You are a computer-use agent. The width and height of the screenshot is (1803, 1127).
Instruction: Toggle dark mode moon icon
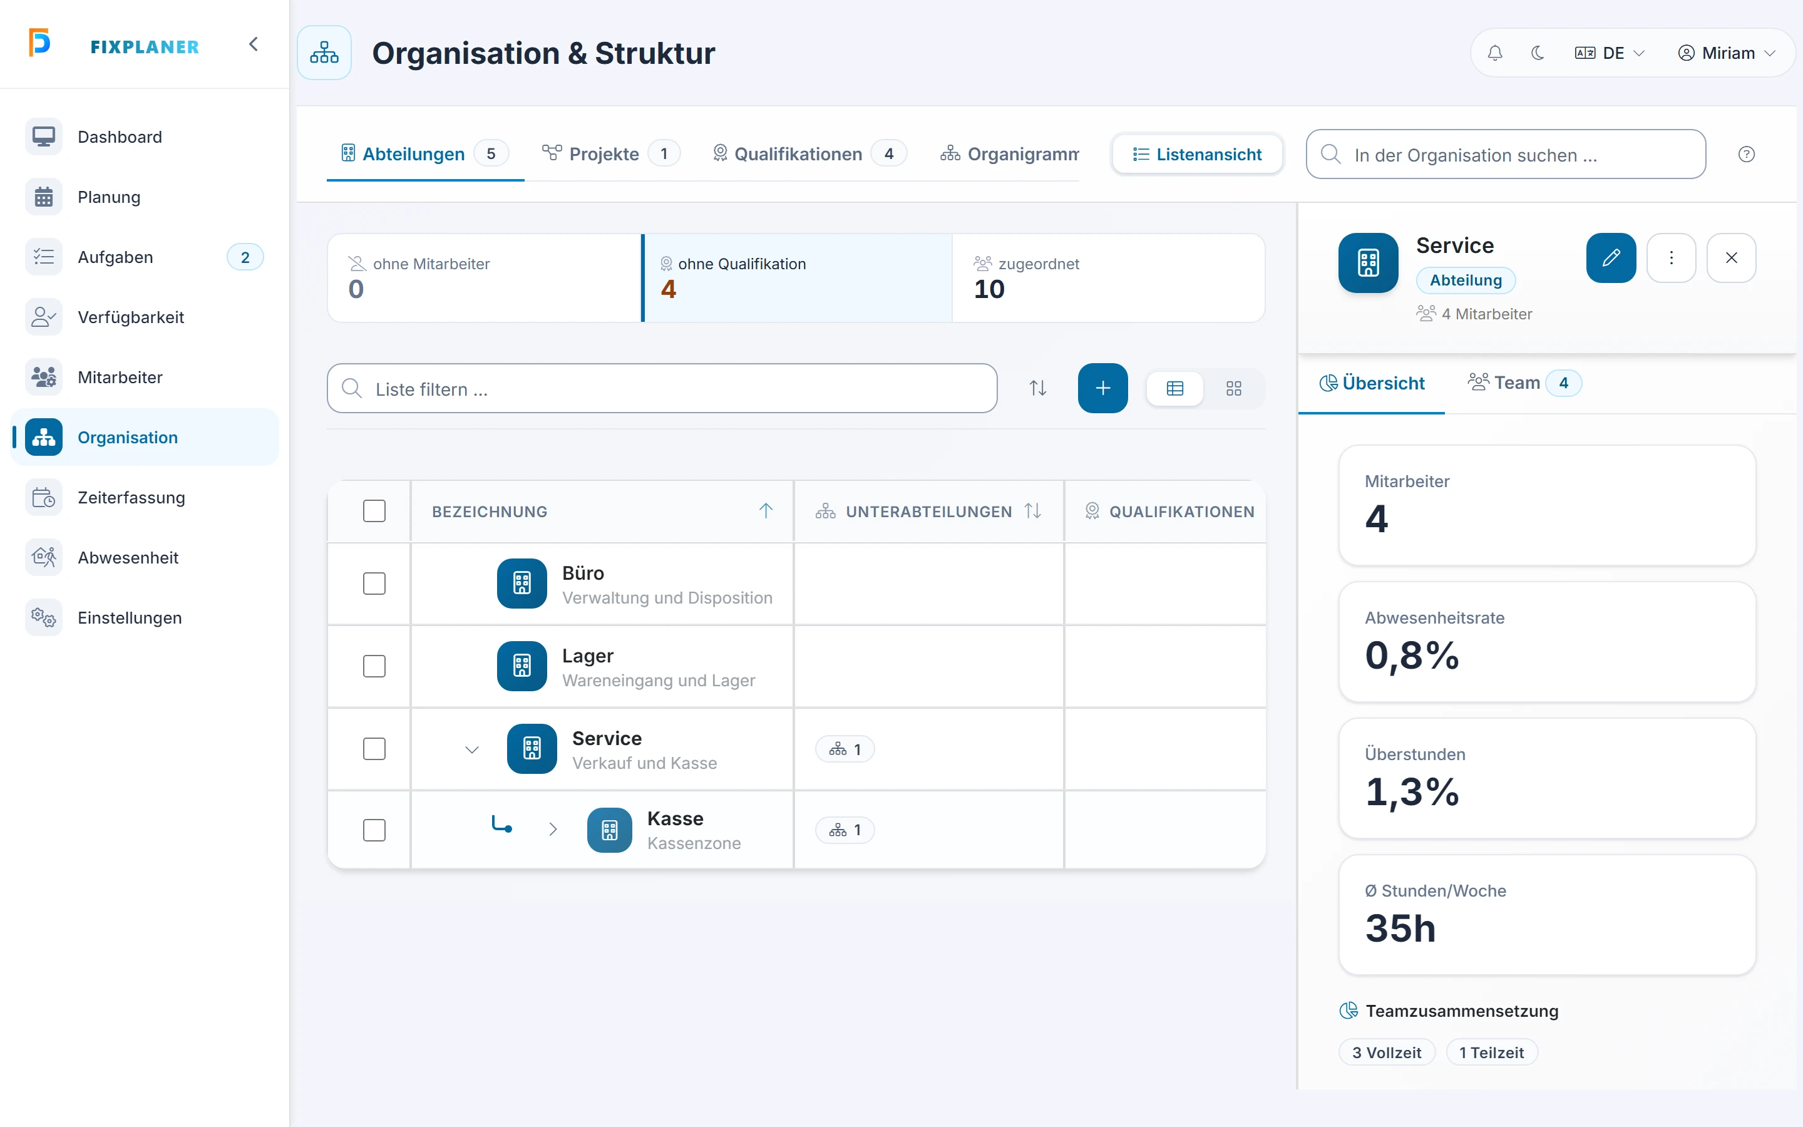click(1537, 53)
